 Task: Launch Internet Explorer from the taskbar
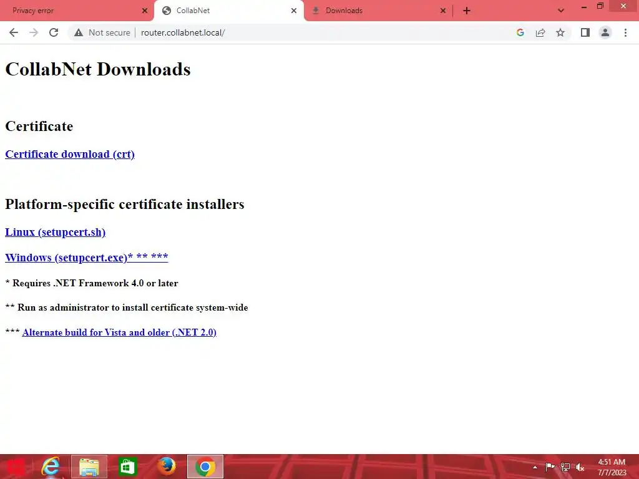coord(51,467)
